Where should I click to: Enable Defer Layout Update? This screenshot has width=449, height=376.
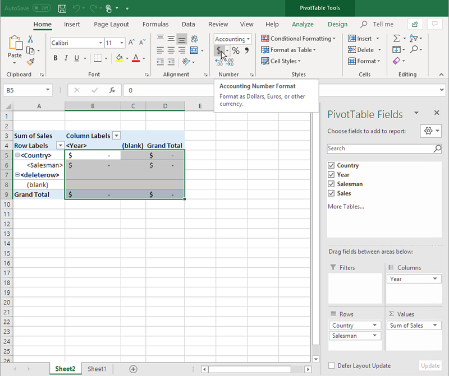[x=331, y=365]
